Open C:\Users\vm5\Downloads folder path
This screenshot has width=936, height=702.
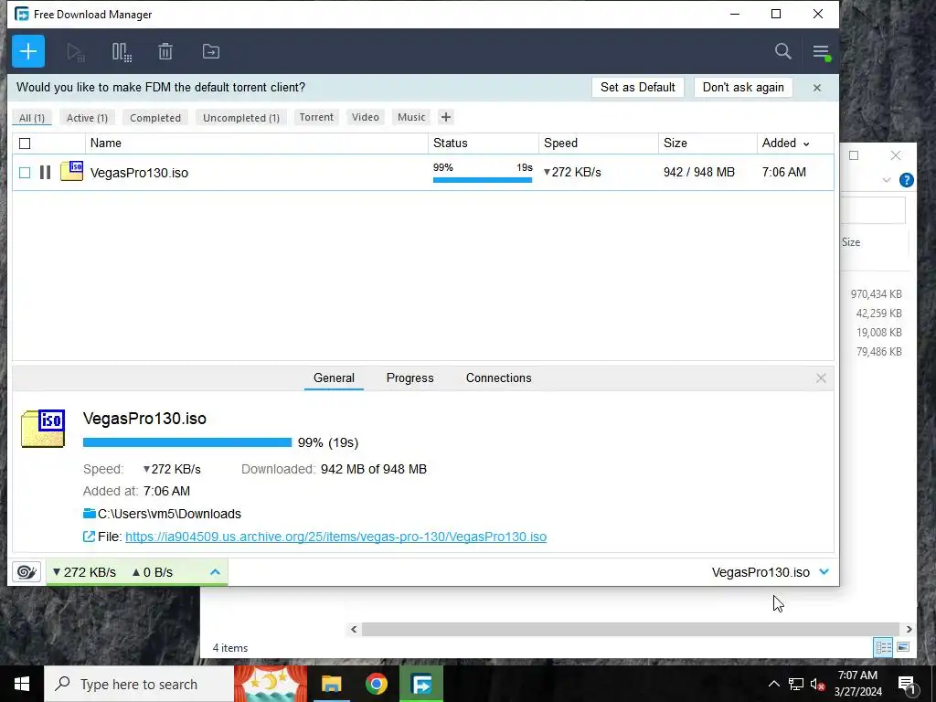click(169, 514)
